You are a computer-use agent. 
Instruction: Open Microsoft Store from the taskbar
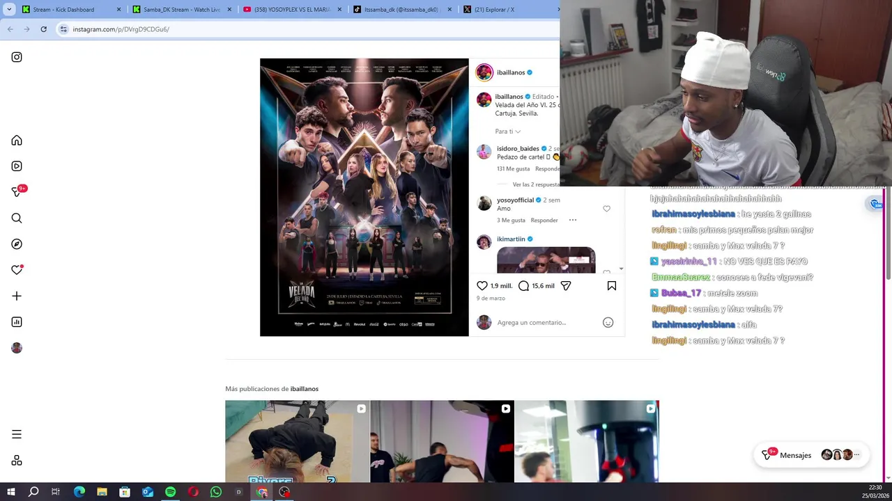(x=125, y=492)
